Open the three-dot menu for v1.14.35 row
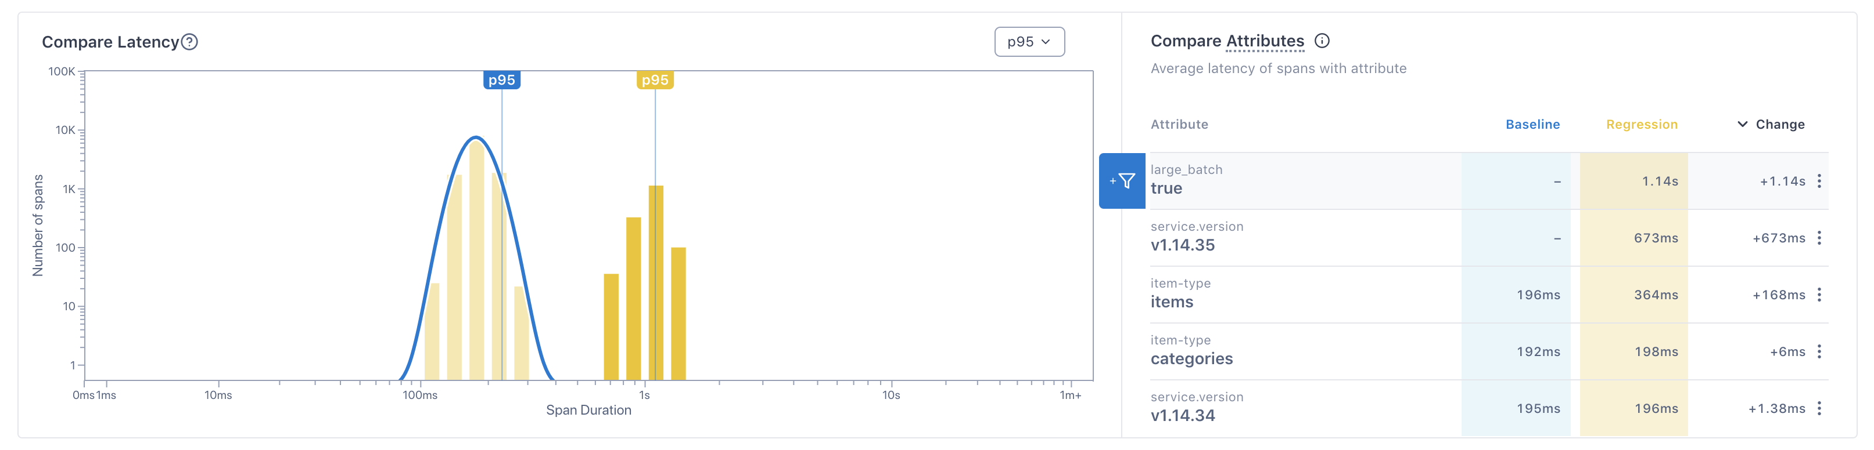 coord(1819,238)
